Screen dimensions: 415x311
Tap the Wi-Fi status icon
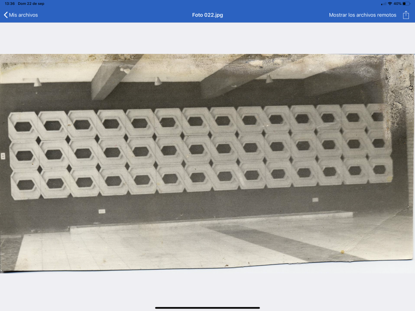390,4
